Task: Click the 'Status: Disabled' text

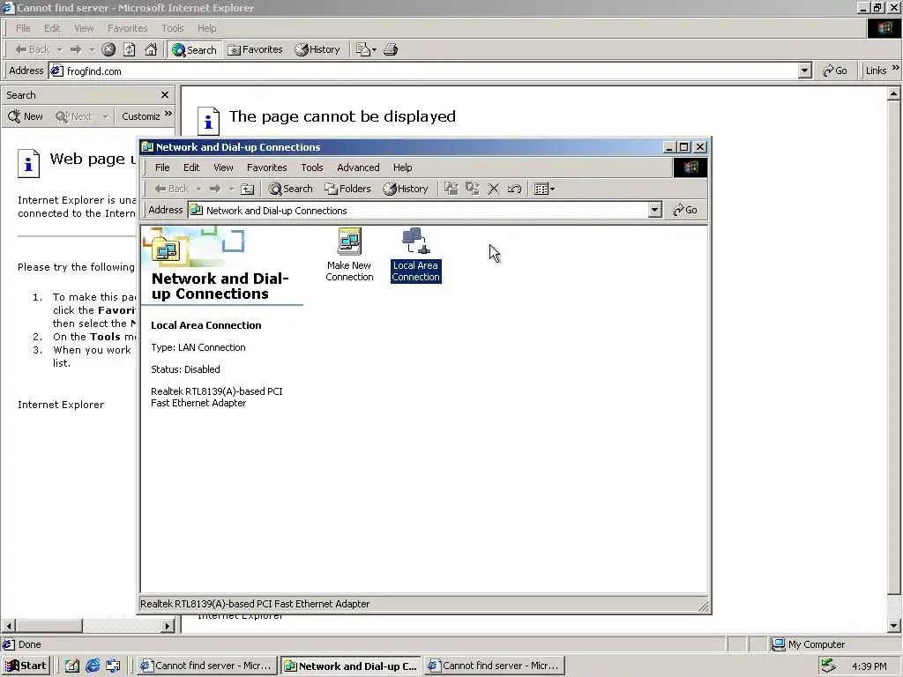Action: pyautogui.click(x=185, y=369)
